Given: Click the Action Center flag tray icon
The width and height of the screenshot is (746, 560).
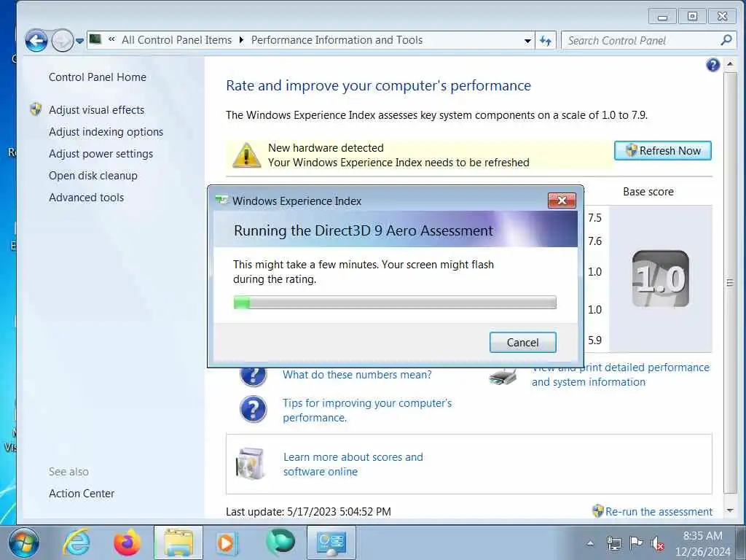Looking at the screenshot, I should (636, 542).
